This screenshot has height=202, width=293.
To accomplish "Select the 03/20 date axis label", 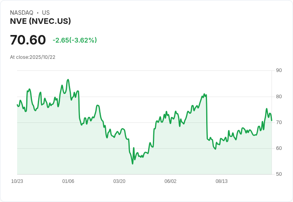I will (x=119, y=181).
